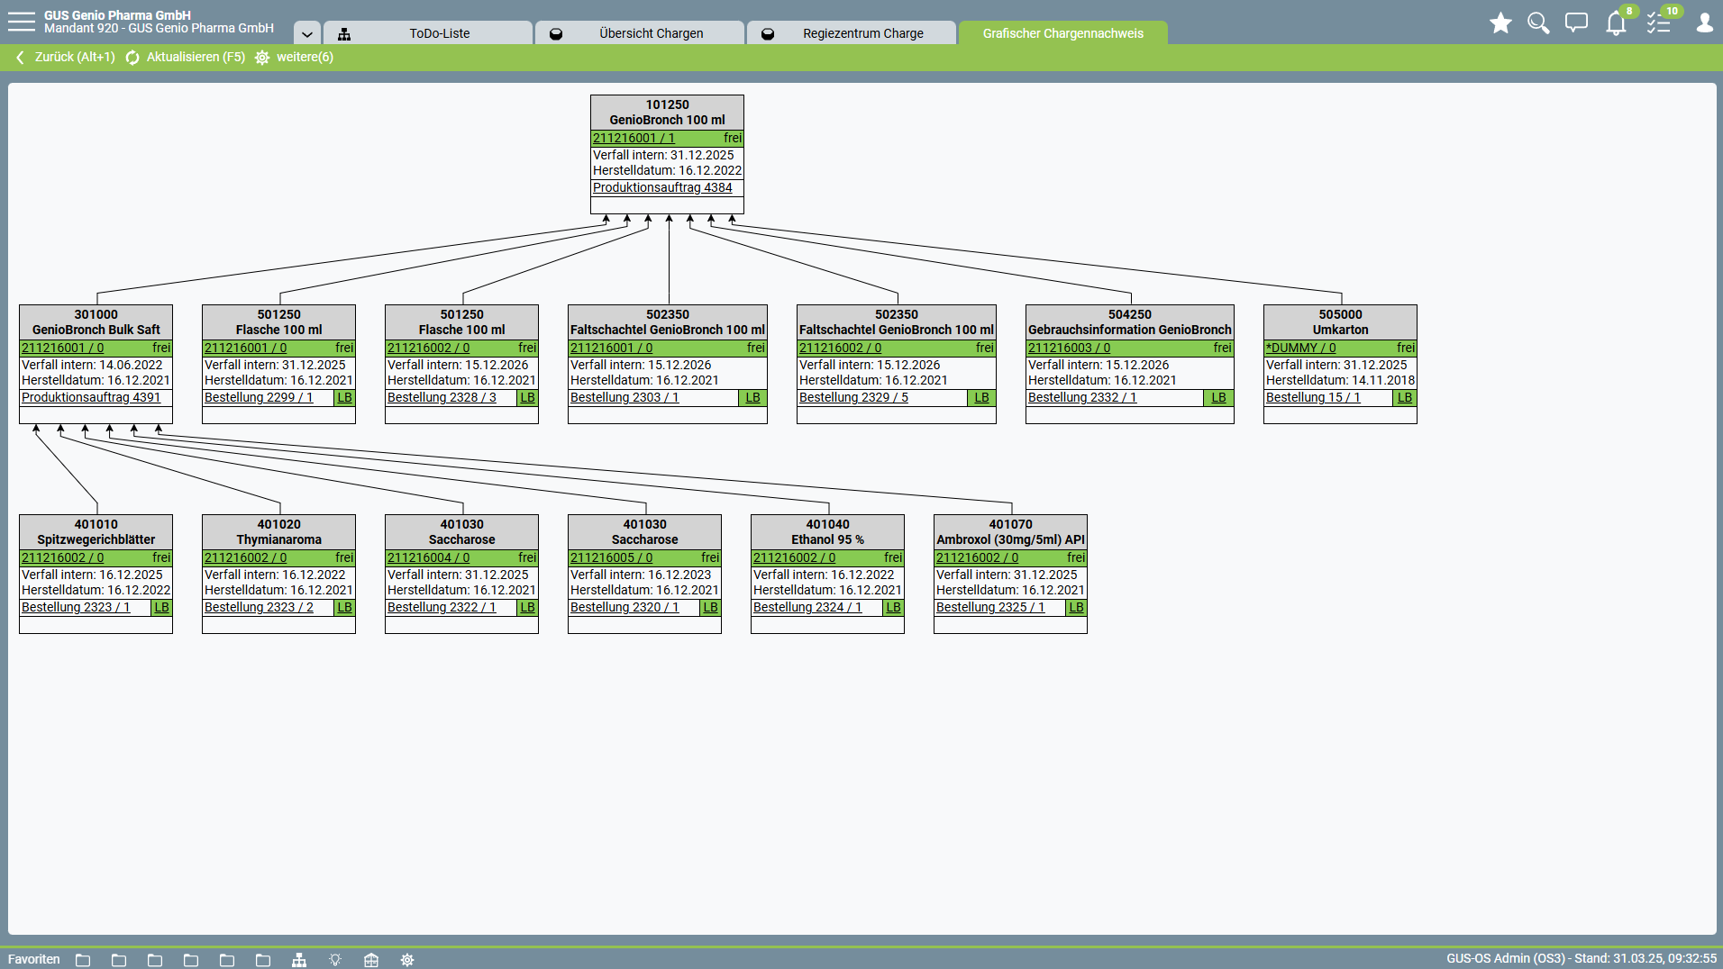
Task: Click the LB badge beside Bestellung 2325 / 1
Action: click(1076, 607)
